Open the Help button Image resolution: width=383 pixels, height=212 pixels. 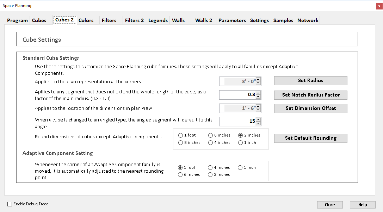[362, 205]
